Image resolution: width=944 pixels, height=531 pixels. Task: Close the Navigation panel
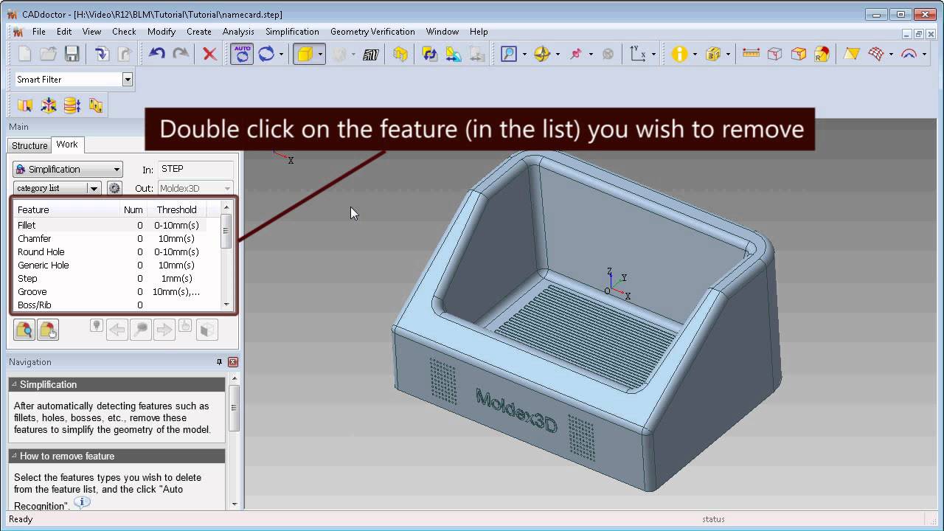233,362
